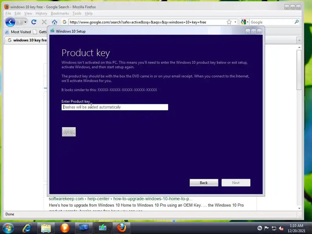Open the Firefox Bookmarks menu
The height and width of the screenshot is (234, 312).
coord(60,13)
